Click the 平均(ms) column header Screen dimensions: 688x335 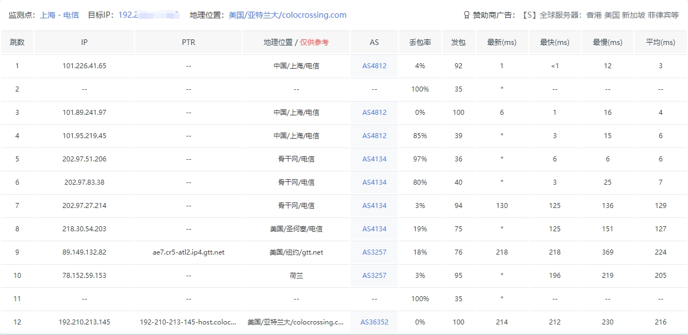tap(660, 42)
